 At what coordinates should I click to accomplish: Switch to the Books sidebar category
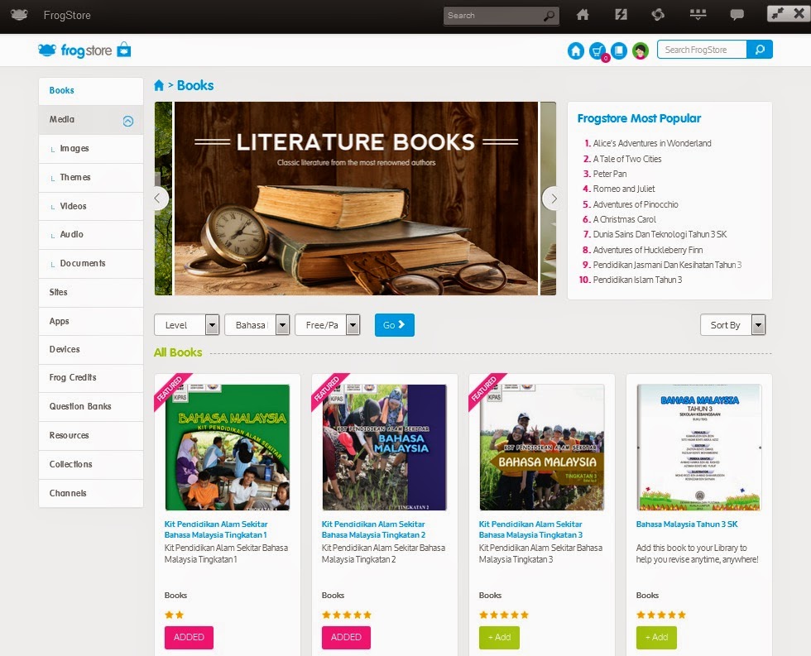(x=91, y=90)
